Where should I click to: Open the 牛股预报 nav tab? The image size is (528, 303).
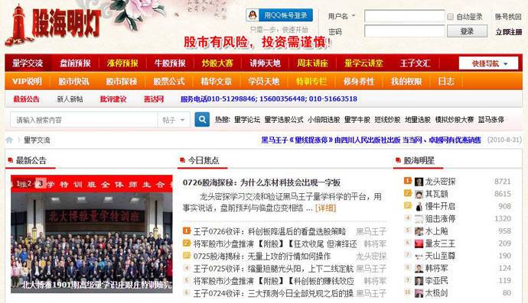pos(170,63)
